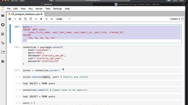Click the [65] execution count prompt
The image size is (188, 105).
(x=18, y=27)
